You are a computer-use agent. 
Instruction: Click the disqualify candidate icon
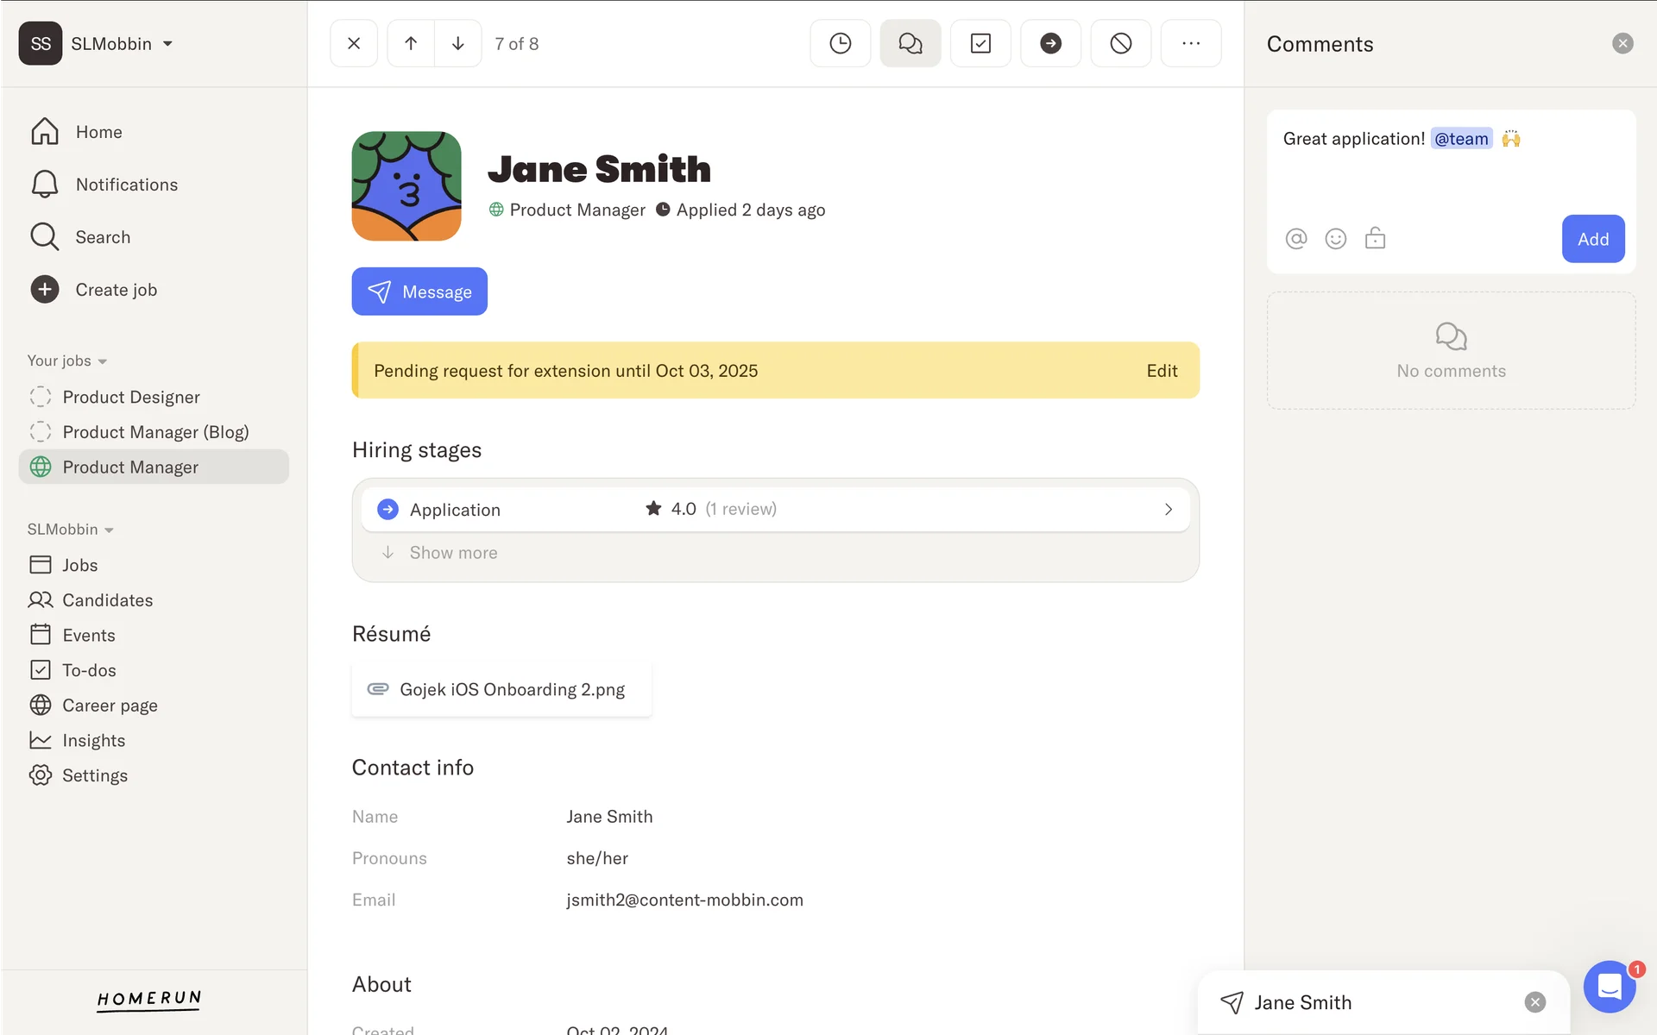pos(1120,43)
